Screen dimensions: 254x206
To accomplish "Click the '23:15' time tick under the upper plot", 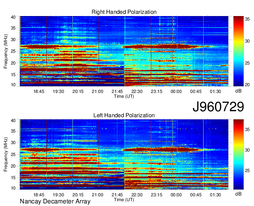I will tap(157, 91).
